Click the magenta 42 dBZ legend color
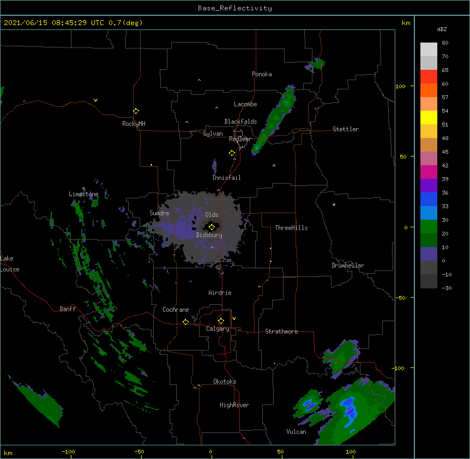 click(x=429, y=172)
